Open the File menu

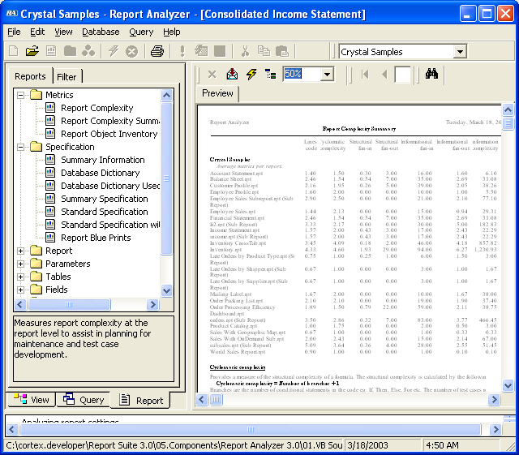(14, 32)
